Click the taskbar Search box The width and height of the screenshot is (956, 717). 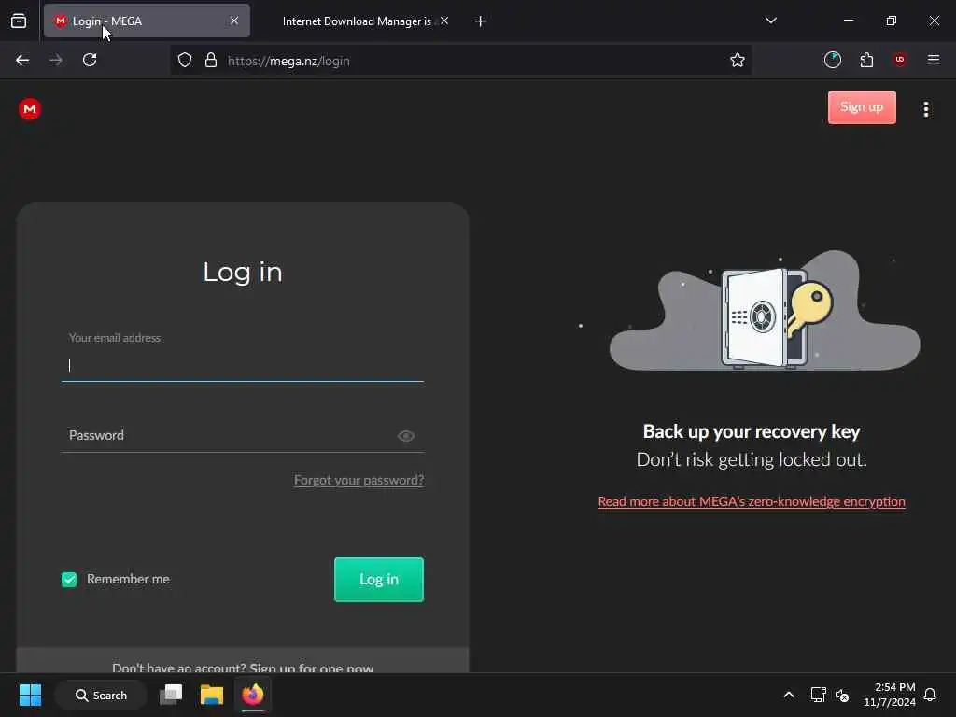point(101,695)
